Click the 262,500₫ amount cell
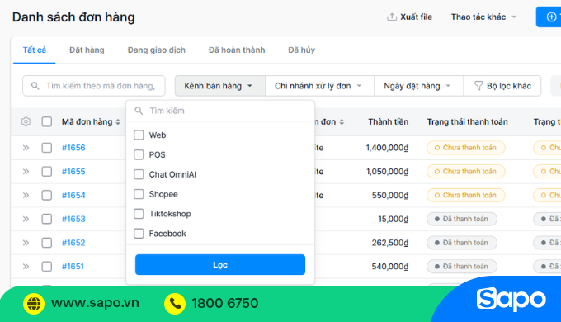The image size is (561, 322). tap(390, 243)
